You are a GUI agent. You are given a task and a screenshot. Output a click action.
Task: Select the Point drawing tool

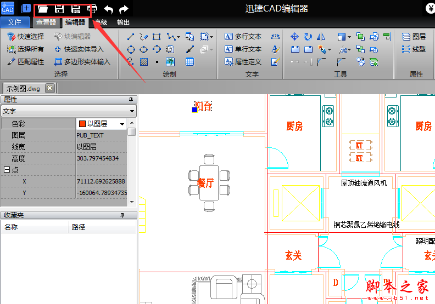point(157,62)
